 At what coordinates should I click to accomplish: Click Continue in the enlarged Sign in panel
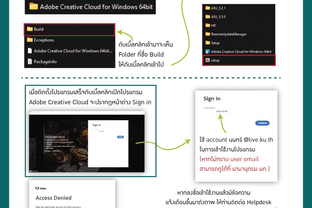click(x=262, y=123)
